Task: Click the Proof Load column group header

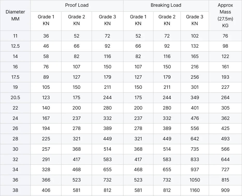Action: click(77, 5)
